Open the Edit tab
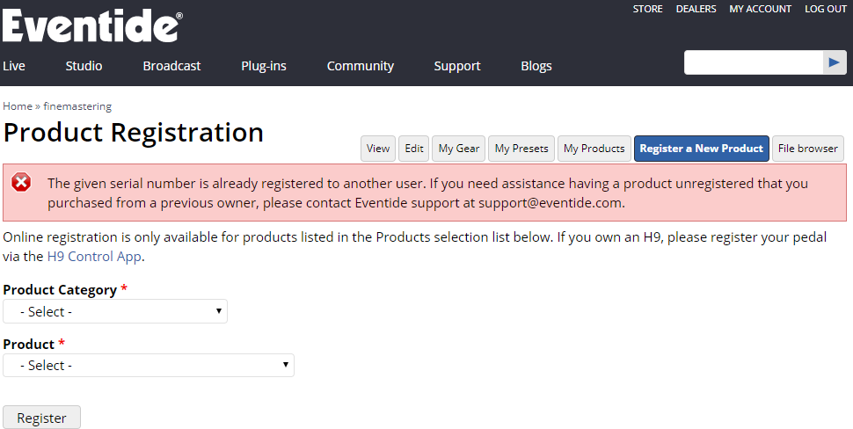853x429 pixels. click(414, 149)
